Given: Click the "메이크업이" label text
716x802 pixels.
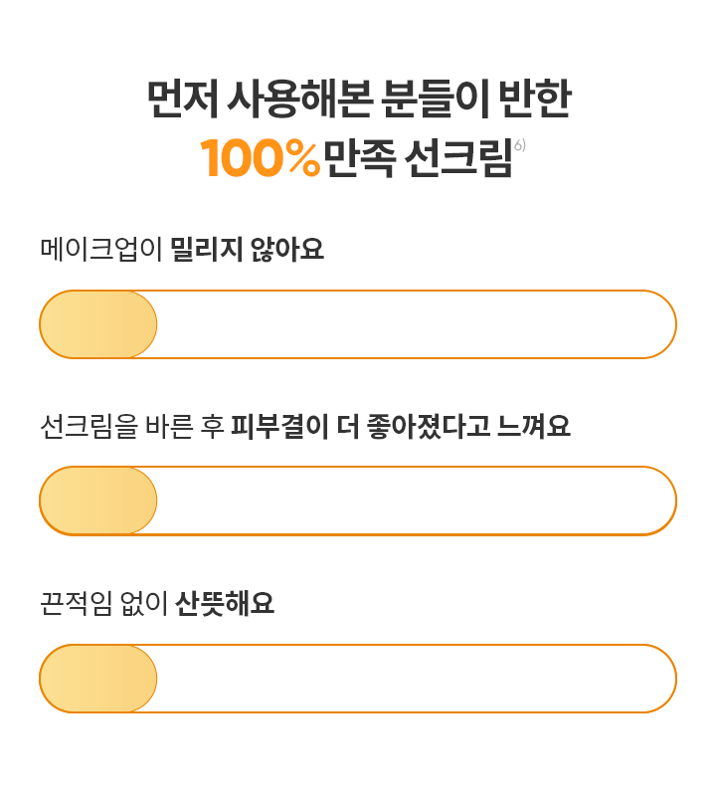Looking at the screenshot, I should coord(100,249).
